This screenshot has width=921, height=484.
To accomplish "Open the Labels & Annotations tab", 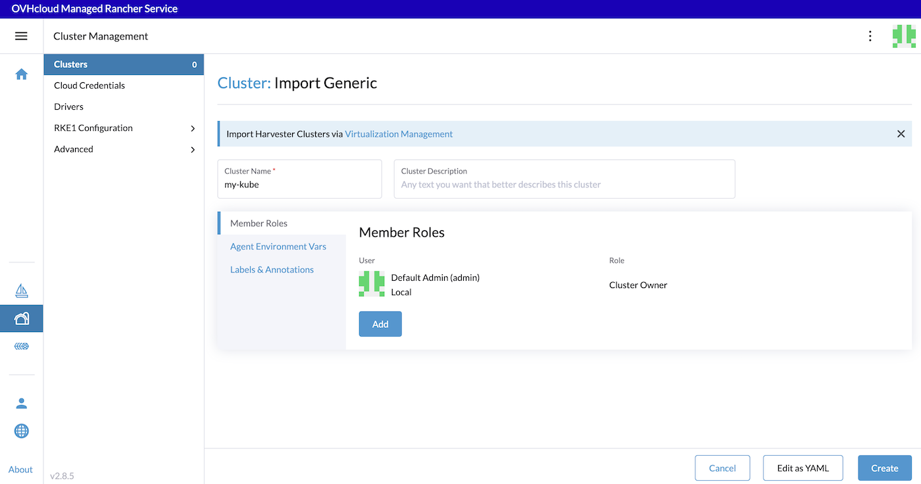I will click(272, 269).
